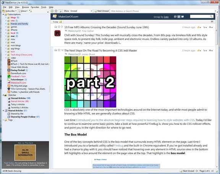Click the MakeUseOf.com feed icon in tree
The image size is (220, 174).
[9, 82]
